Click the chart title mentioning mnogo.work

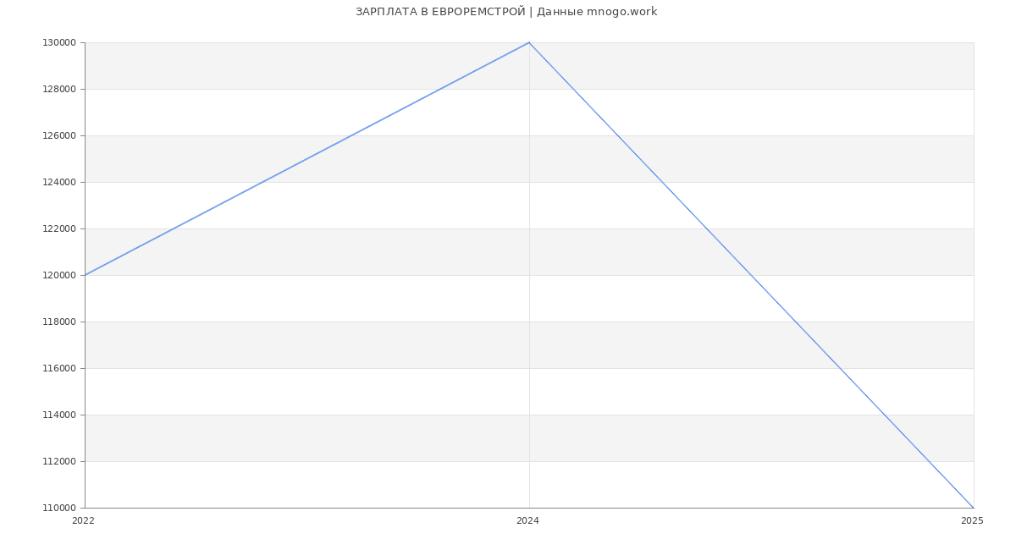point(506,12)
